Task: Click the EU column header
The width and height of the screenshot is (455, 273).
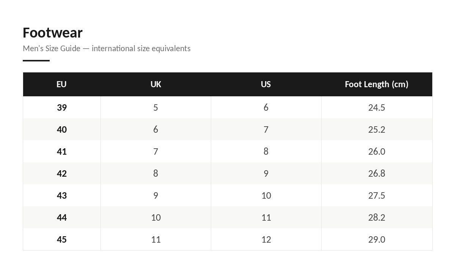Action: click(x=62, y=84)
